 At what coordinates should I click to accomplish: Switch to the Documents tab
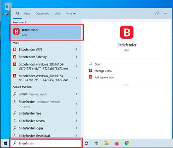coord(42,14)
